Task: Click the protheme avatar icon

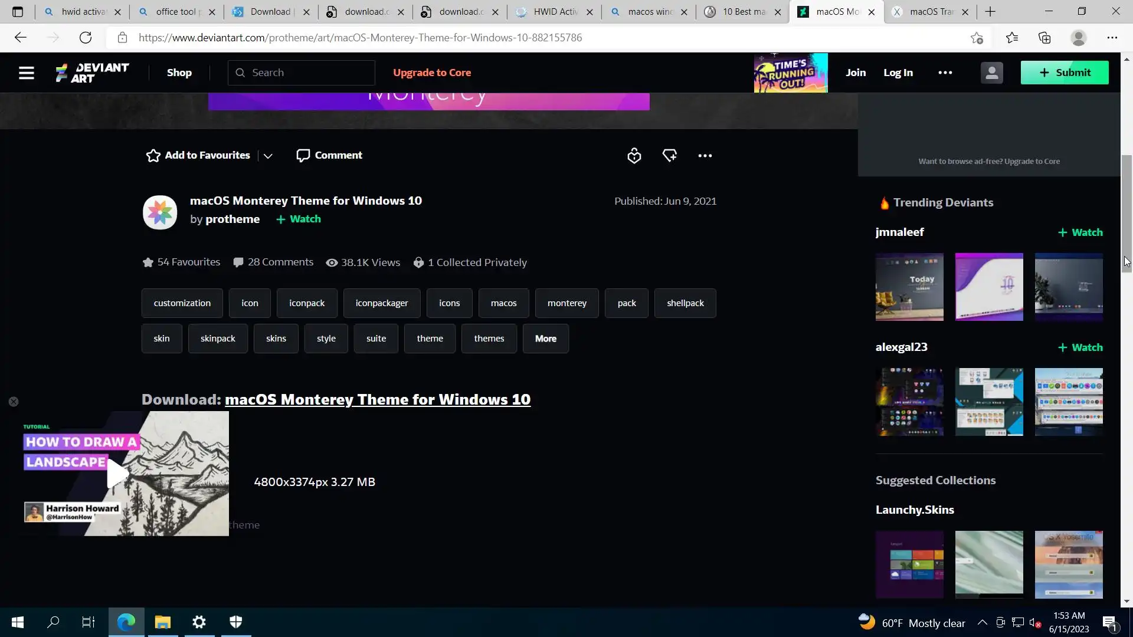Action: [160, 212]
